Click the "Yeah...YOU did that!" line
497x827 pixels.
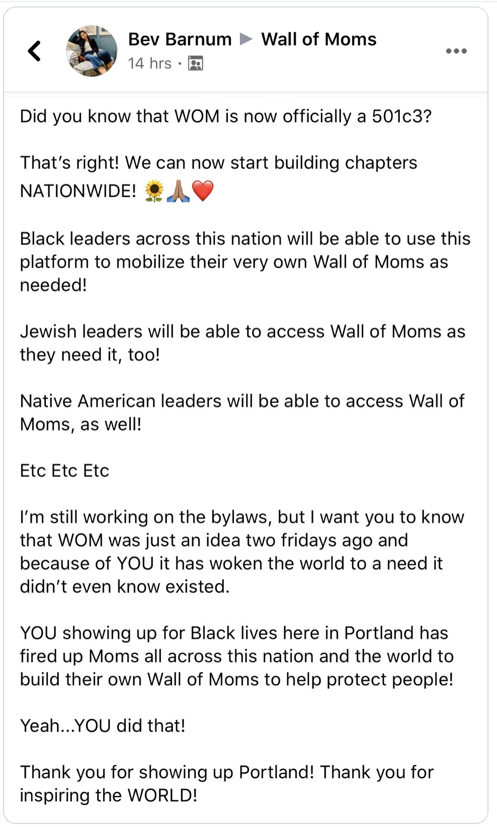point(103,726)
